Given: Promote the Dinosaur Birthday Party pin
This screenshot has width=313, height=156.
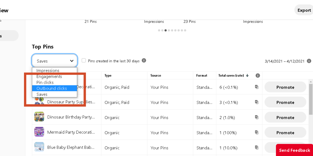Looking at the screenshot, I should (285, 117).
